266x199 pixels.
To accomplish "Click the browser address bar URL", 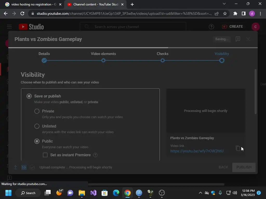I will (x=124, y=13).
